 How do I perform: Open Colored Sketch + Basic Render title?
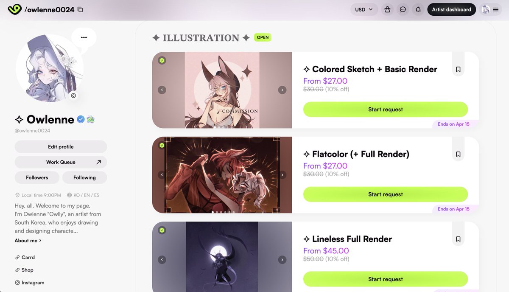[370, 69]
